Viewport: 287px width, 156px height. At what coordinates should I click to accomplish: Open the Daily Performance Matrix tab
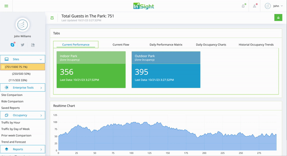166,44
